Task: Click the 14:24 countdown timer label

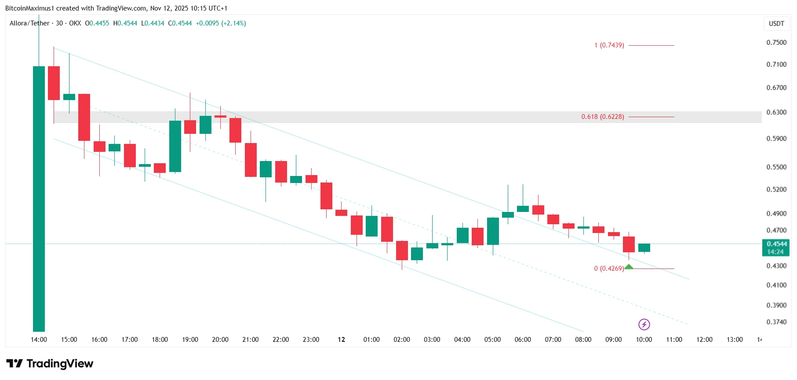Action: tap(775, 252)
